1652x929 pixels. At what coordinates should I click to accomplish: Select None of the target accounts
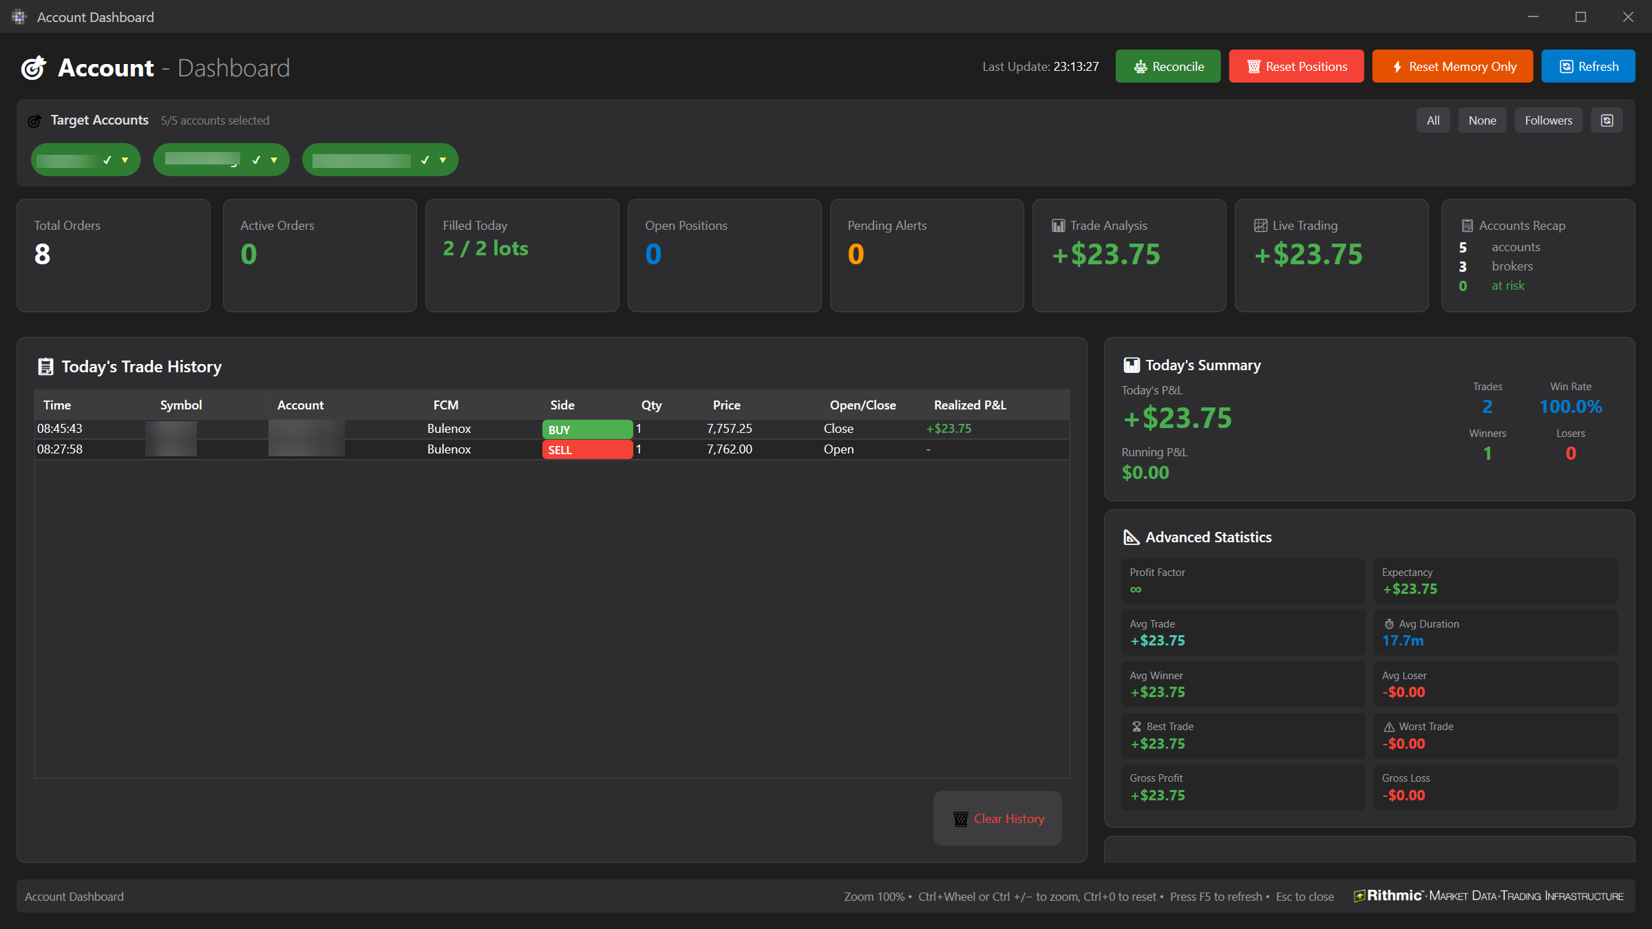coord(1482,120)
